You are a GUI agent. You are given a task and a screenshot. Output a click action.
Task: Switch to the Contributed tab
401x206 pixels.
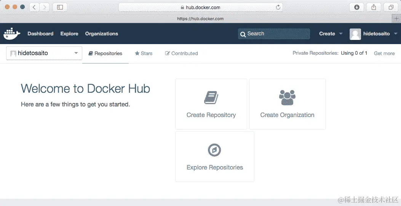point(181,53)
